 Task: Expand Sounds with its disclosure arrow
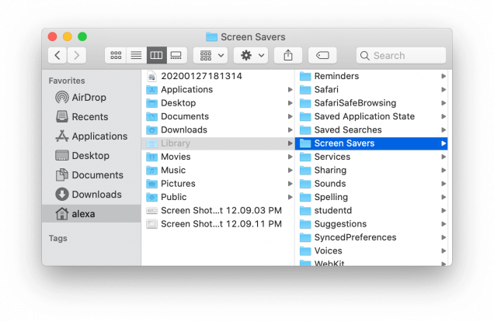[444, 184]
